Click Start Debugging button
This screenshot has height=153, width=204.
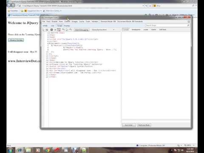82,30
